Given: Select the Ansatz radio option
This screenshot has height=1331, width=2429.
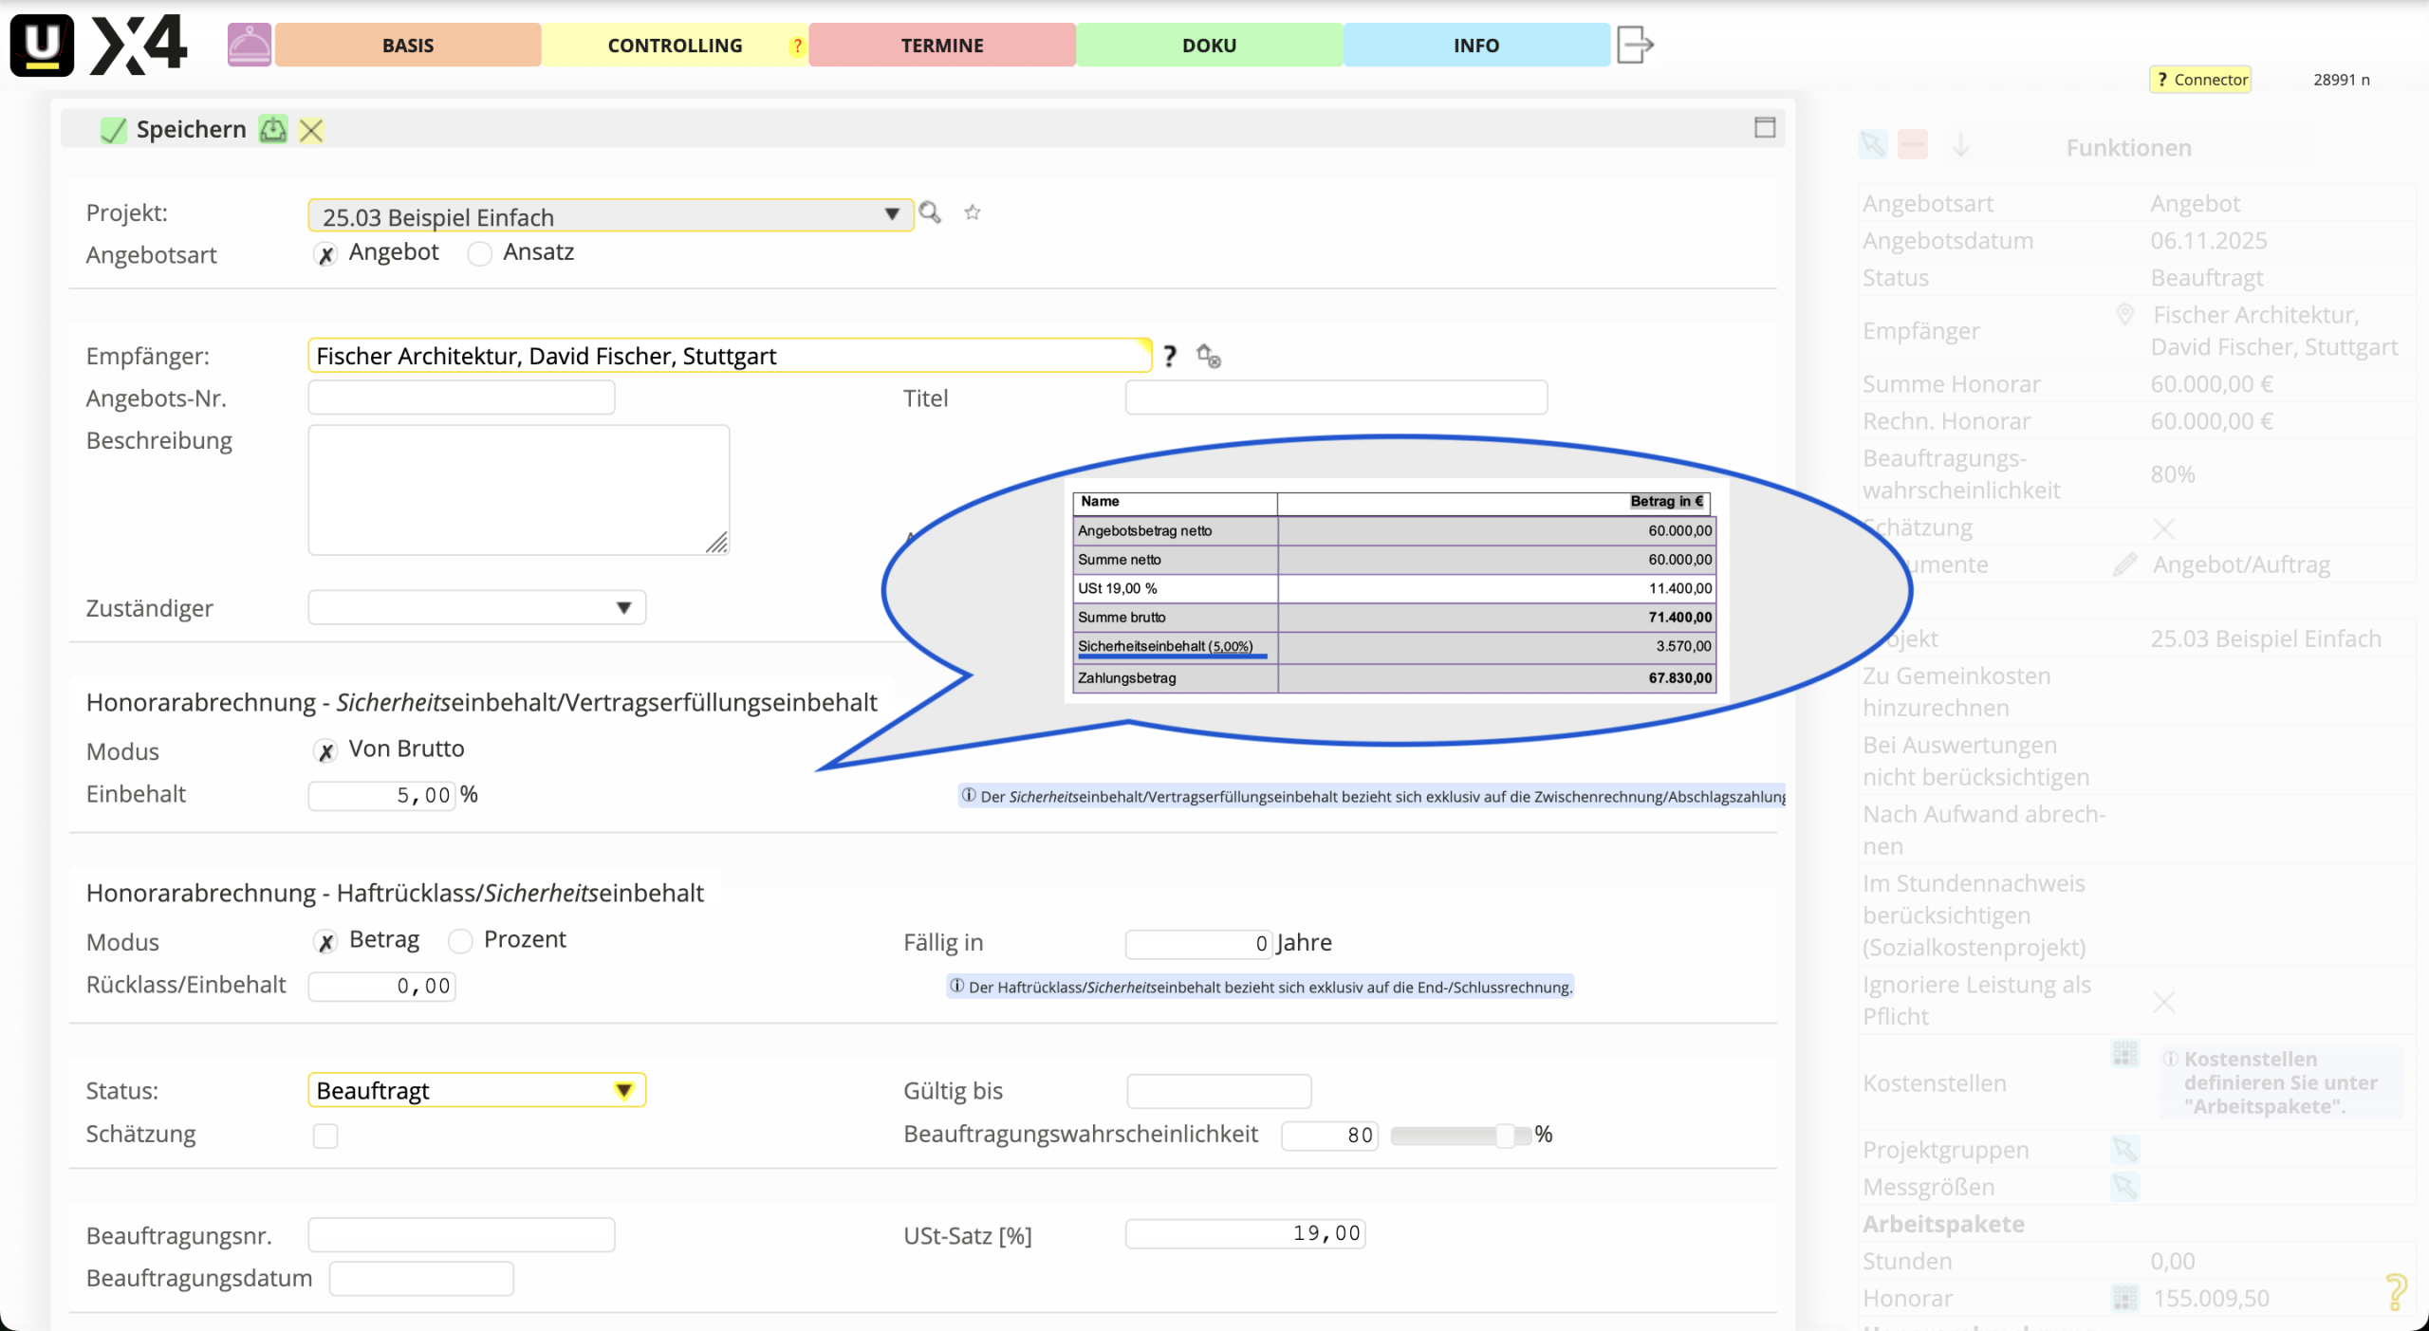Looking at the screenshot, I should pos(480,253).
